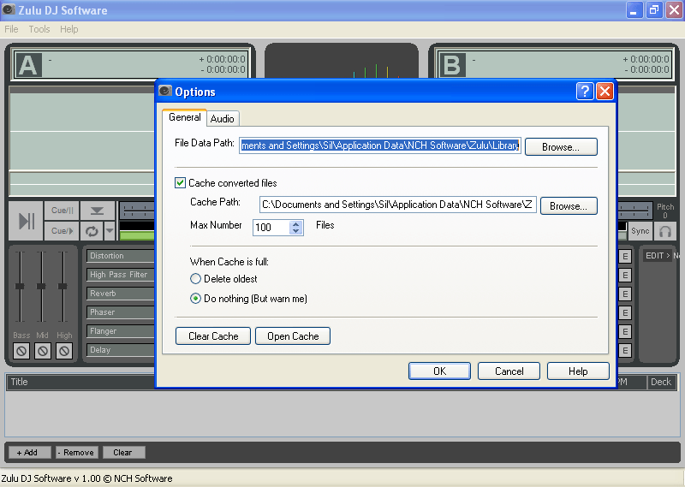Select the Reverb effect
This screenshot has width=685, height=487.
pyautogui.click(x=121, y=294)
